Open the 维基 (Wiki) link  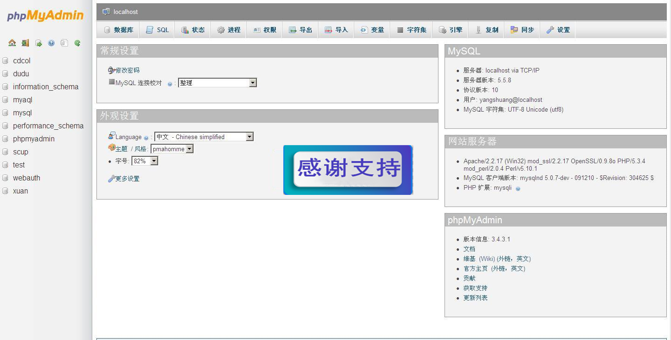[480, 259]
